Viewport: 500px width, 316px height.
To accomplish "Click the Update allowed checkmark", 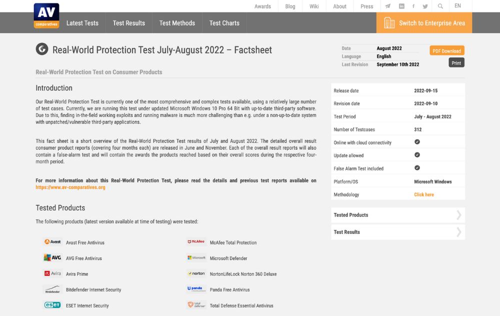I will [417, 155].
